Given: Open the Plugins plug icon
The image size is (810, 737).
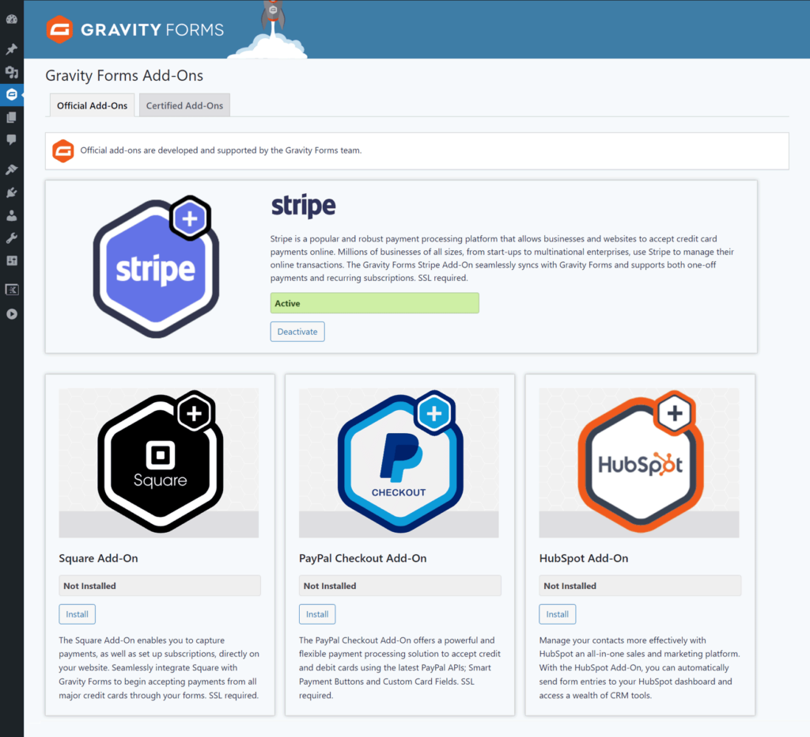Looking at the screenshot, I should (x=12, y=192).
